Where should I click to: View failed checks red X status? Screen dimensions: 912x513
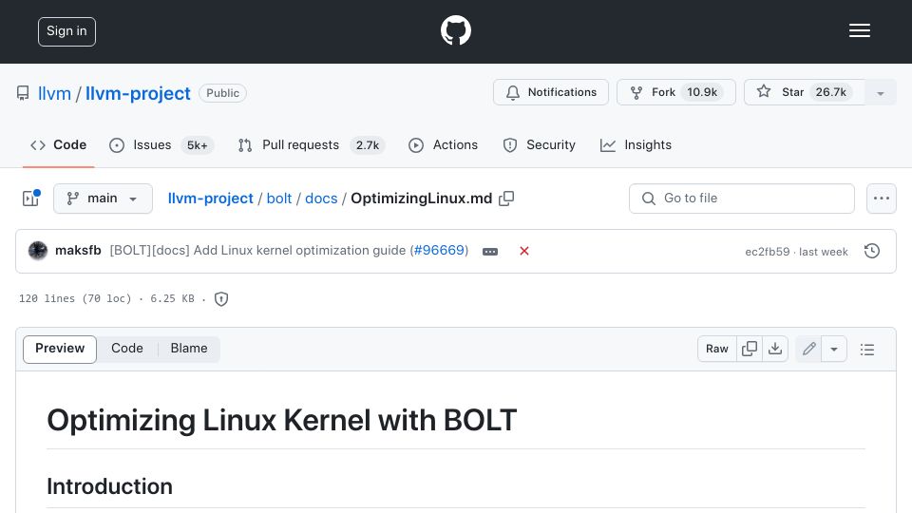point(524,251)
